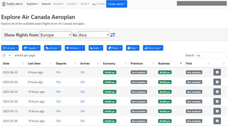Open info icon for 2025-04-28 flight
This screenshot has width=228, height=126.
(x=217, y=82)
